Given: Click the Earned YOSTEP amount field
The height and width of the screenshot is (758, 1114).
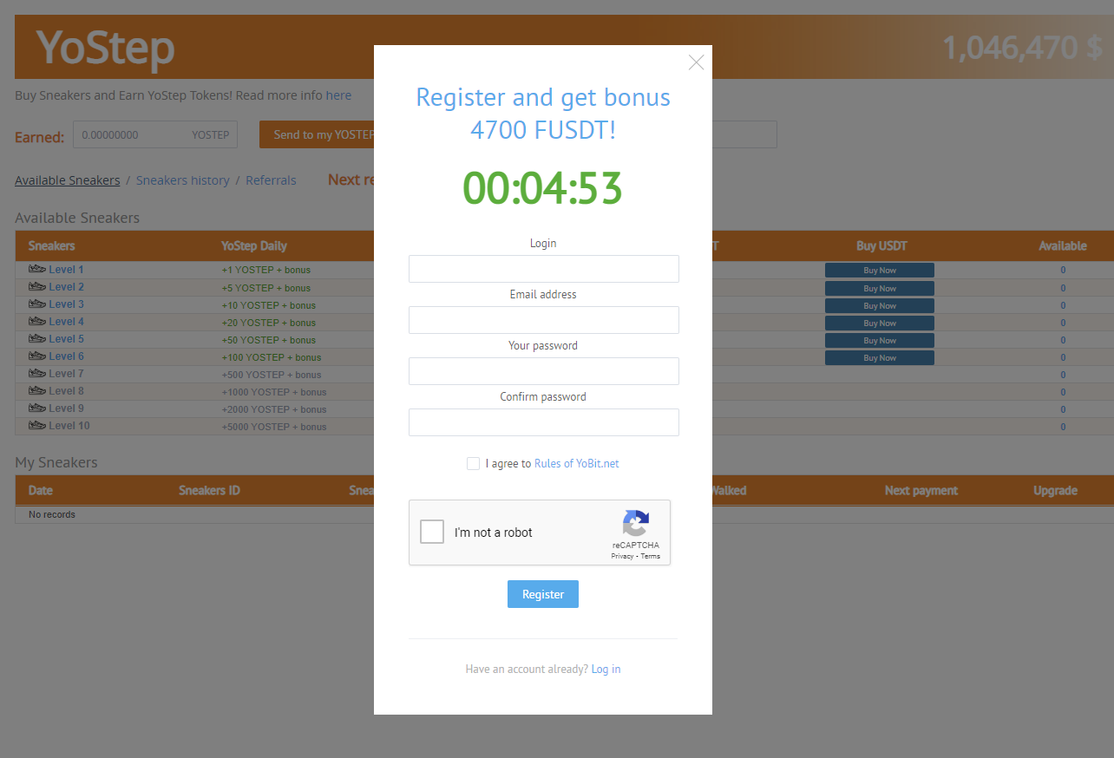Looking at the screenshot, I should pyautogui.click(x=155, y=134).
